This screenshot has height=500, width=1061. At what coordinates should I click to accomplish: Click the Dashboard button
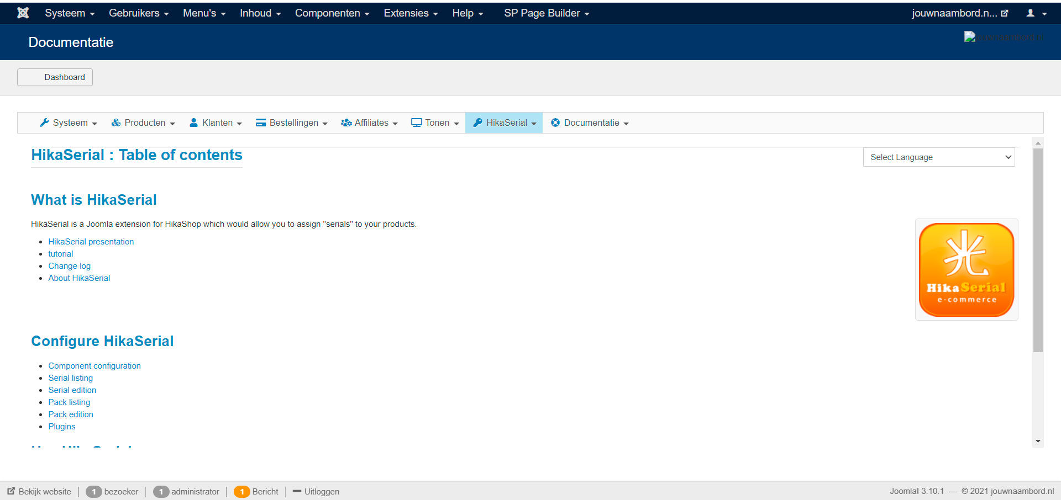click(x=55, y=77)
